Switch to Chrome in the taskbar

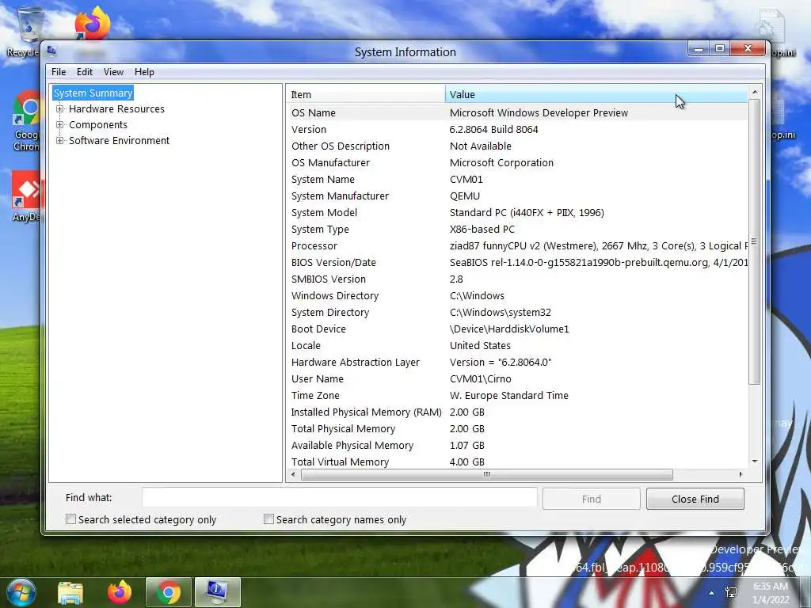[169, 592]
